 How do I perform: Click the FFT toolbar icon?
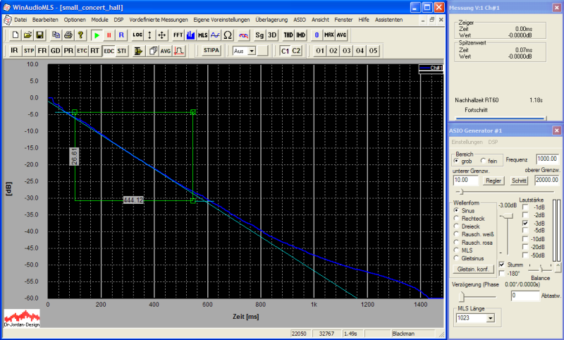click(177, 35)
